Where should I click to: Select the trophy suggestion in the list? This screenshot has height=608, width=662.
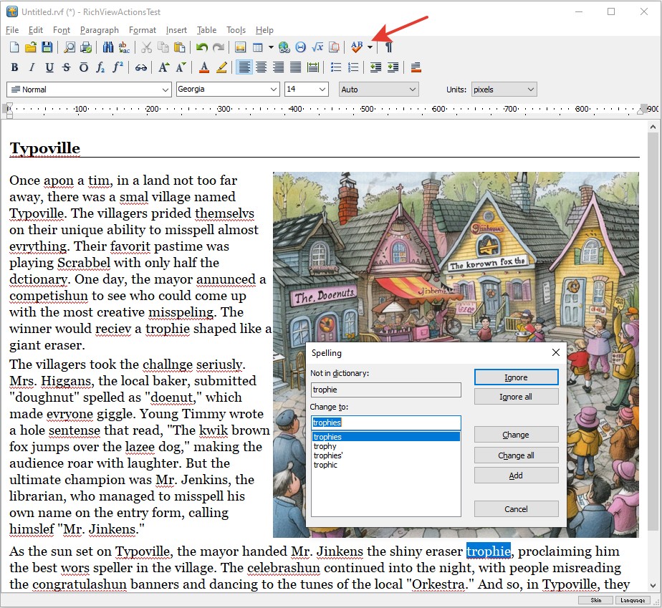[326, 445]
